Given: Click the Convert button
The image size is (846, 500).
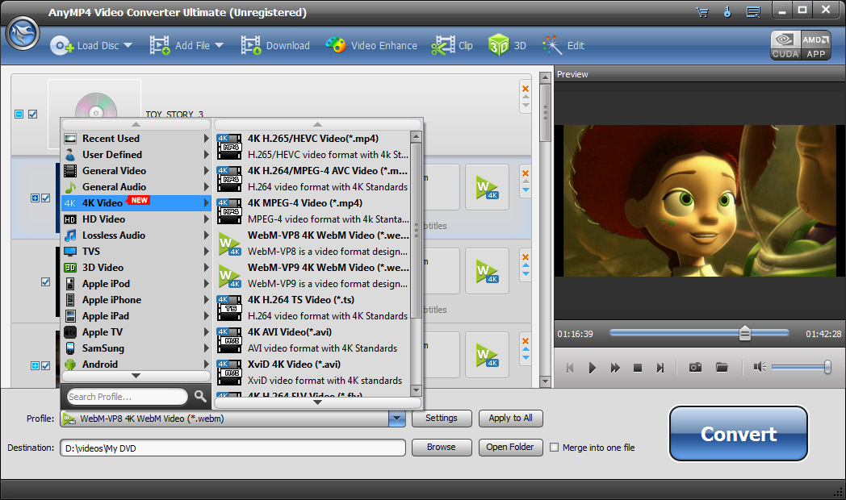Looking at the screenshot, I should tap(738, 434).
